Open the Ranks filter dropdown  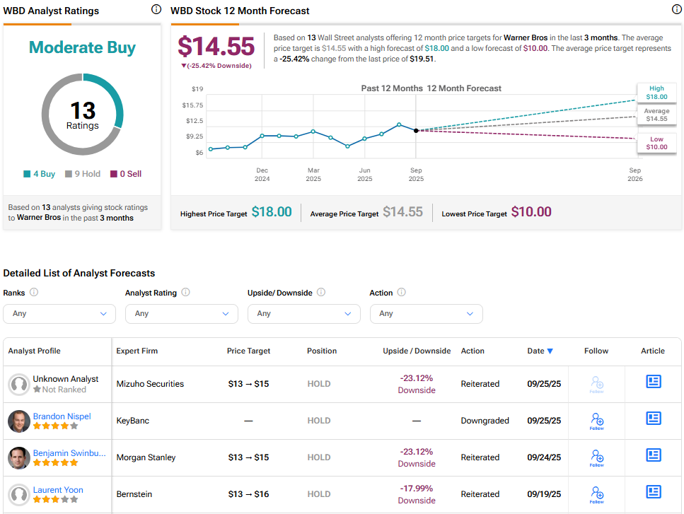click(59, 314)
